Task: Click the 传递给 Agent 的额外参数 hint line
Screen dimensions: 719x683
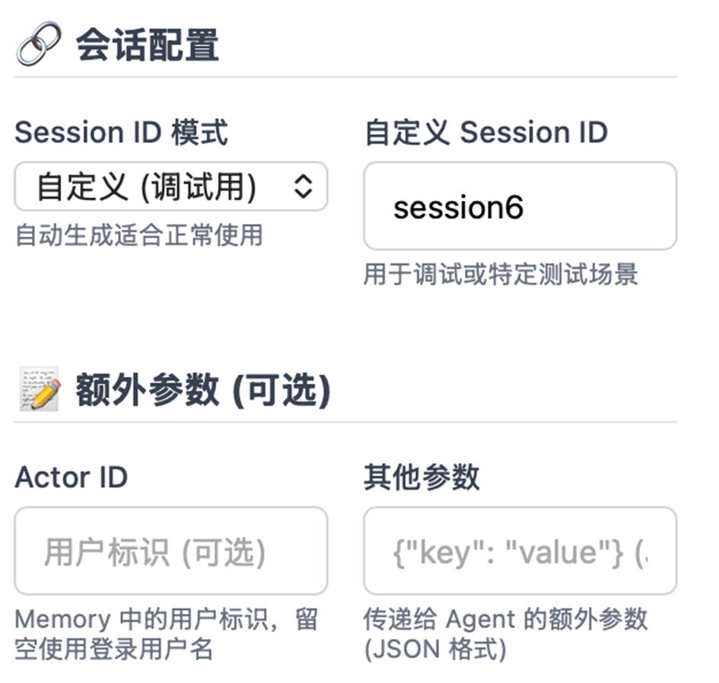Action: [505, 619]
